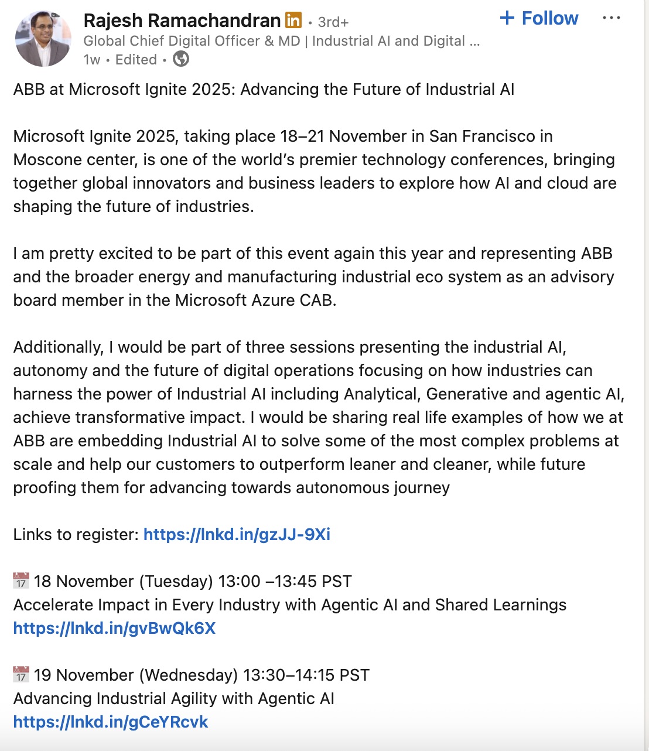Open the Rajesh Ramachandran author name link
Screen dimensions: 649x751
[182, 21]
